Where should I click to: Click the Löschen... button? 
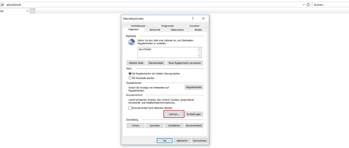click(174, 114)
